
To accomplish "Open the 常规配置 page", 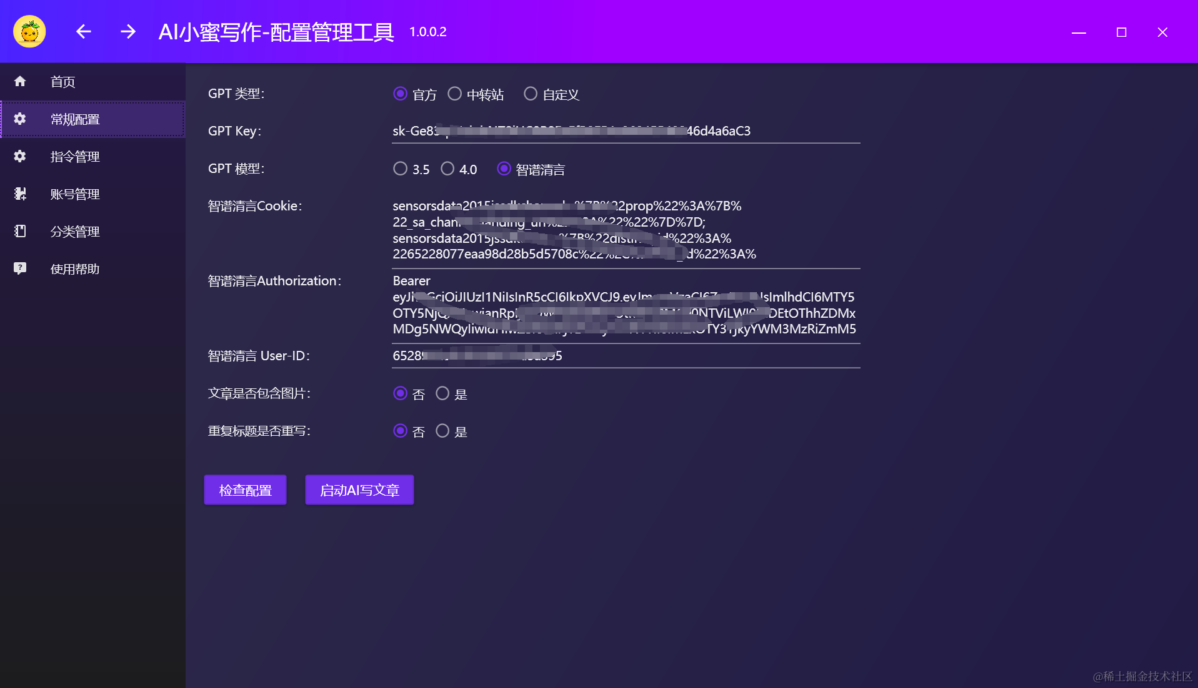I will 92,119.
